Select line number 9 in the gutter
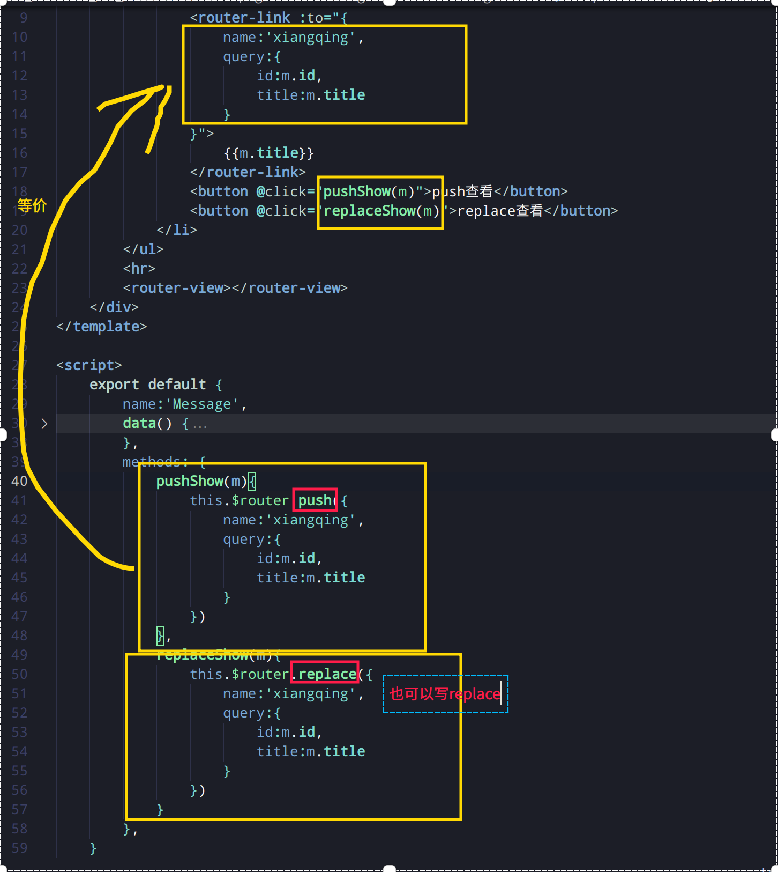 [x=24, y=18]
